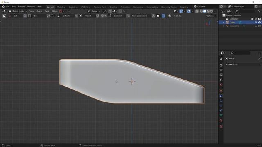262x147 pixels.
Task: Click the apply modifiers download icon
Action: pos(153,16)
